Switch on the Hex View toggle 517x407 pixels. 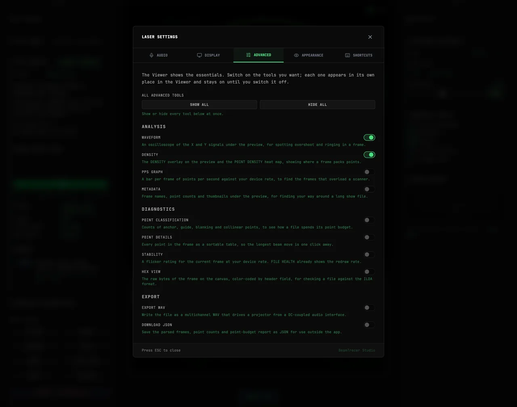pos(369,272)
